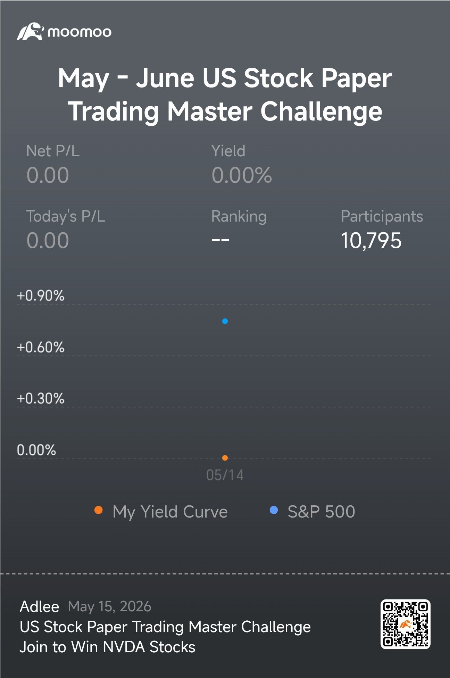Click Today's P/L value
Image resolution: width=450 pixels, height=678 pixels.
[48, 240]
